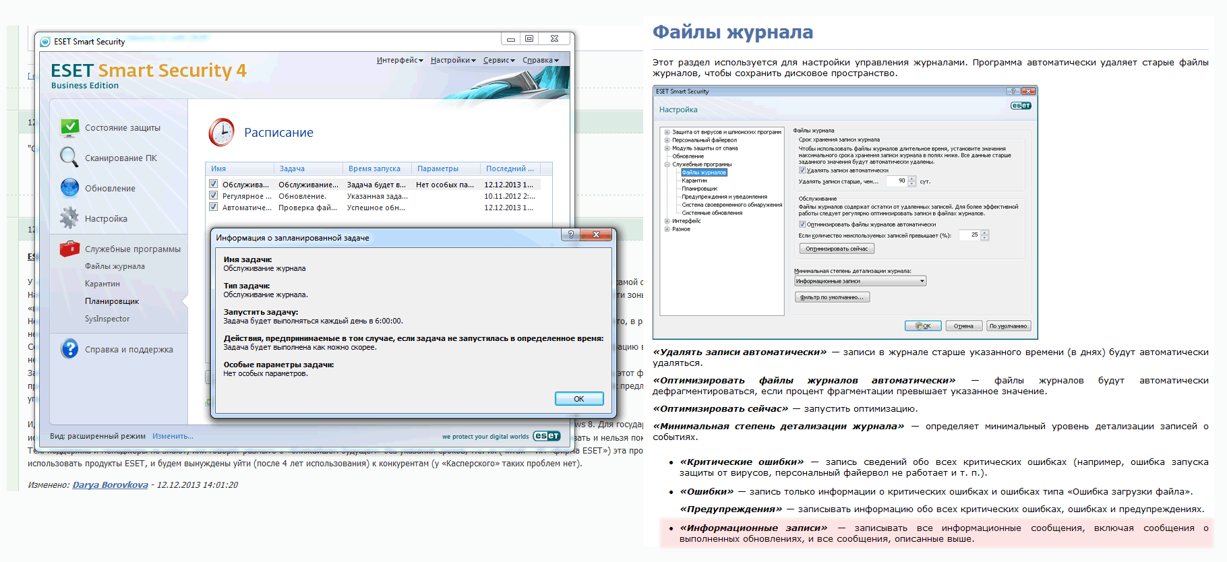Click the days input field showing 90

click(897, 181)
